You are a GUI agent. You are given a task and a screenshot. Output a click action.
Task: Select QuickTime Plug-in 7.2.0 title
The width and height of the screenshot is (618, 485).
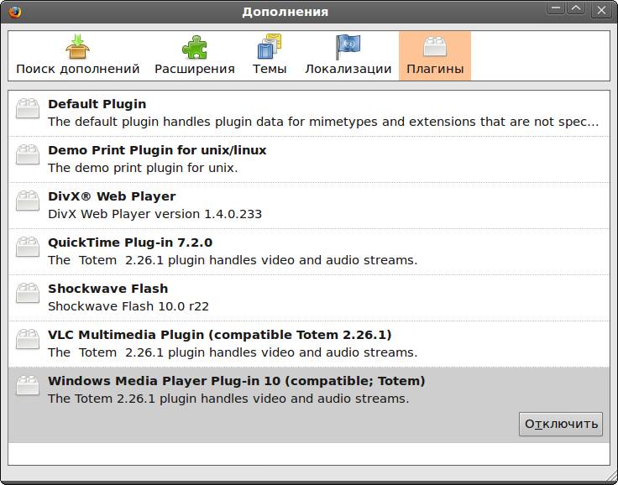point(130,242)
